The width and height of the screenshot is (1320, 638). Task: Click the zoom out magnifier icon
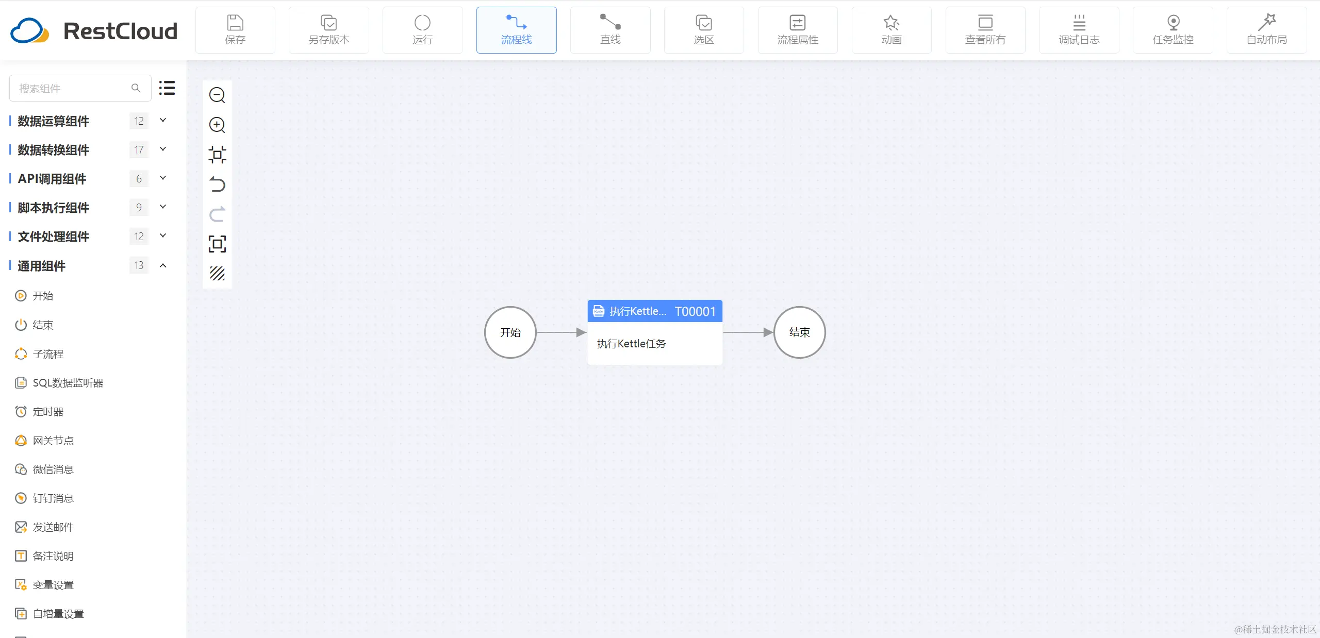coord(217,95)
